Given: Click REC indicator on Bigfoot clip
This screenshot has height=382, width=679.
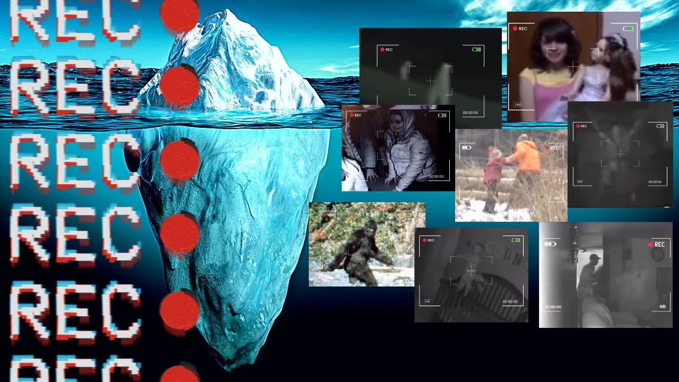Looking at the screenshot, I should pyautogui.click(x=329, y=215).
